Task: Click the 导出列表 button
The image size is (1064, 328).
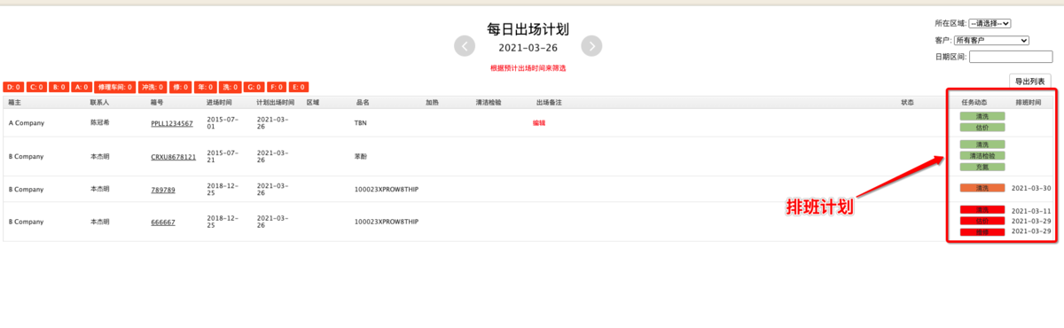Action: 1030,82
